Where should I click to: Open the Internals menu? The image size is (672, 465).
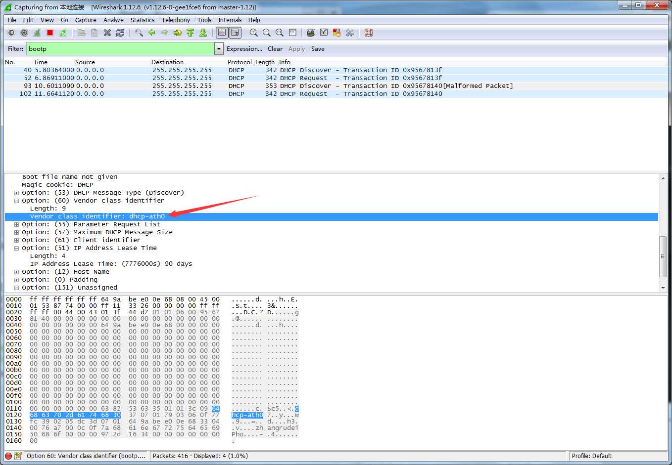click(230, 20)
